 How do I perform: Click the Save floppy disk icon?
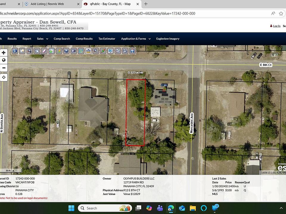[x=133, y=51]
